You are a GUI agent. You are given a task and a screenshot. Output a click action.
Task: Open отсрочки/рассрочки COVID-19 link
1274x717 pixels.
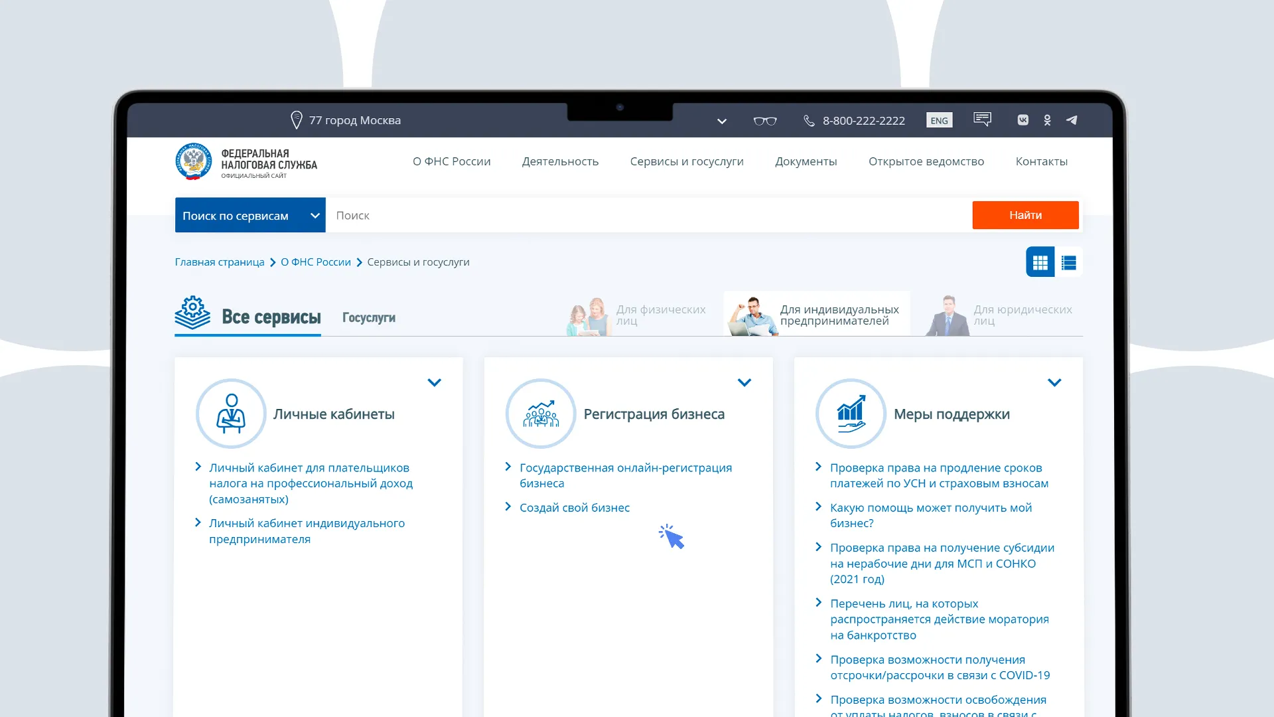(940, 667)
